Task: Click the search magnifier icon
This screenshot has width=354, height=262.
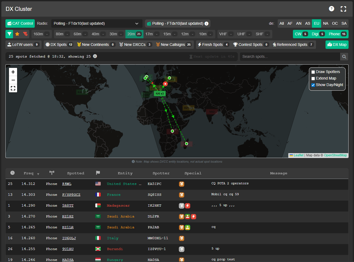Action: click(x=344, y=56)
